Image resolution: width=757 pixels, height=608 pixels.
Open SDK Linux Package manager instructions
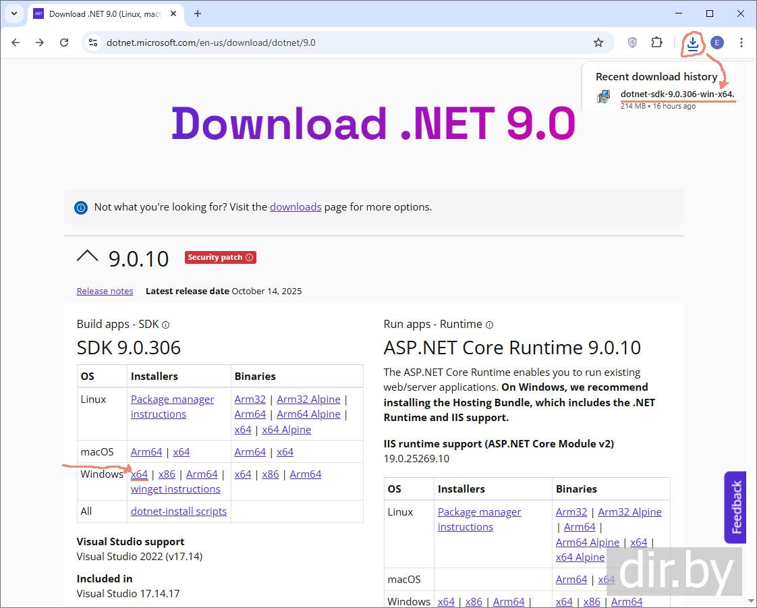[172, 407]
